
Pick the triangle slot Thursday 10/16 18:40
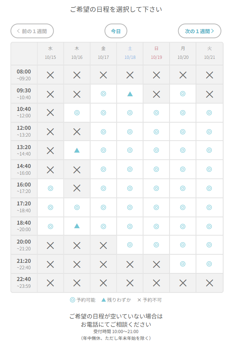pos(77,226)
